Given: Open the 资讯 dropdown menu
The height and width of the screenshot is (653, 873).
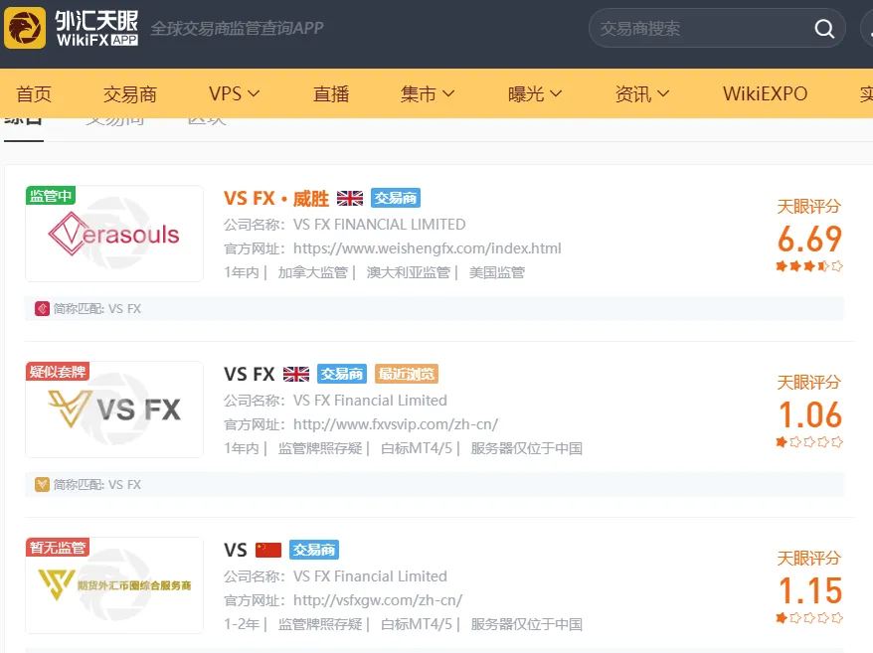Looking at the screenshot, I should point(642,94).
